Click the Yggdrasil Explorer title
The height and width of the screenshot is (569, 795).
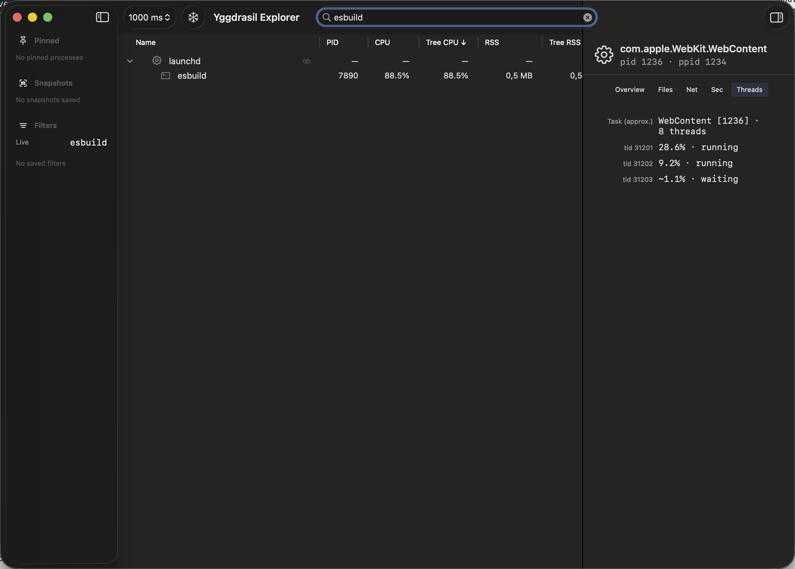(256, 17)
